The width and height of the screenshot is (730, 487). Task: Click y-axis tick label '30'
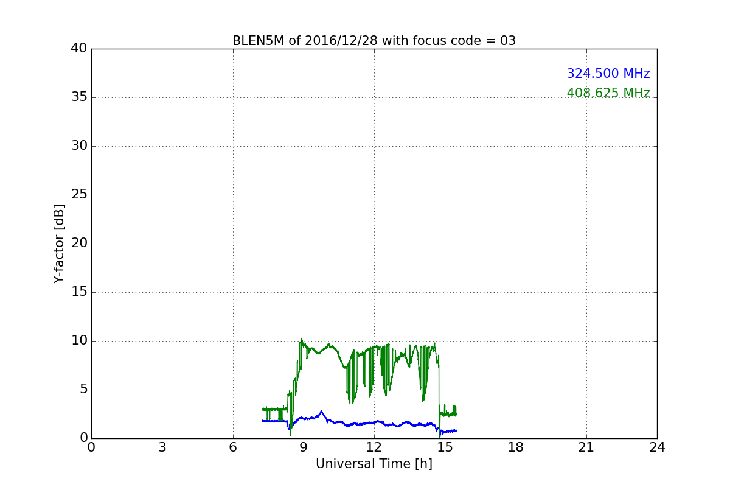tap(79, 146)
